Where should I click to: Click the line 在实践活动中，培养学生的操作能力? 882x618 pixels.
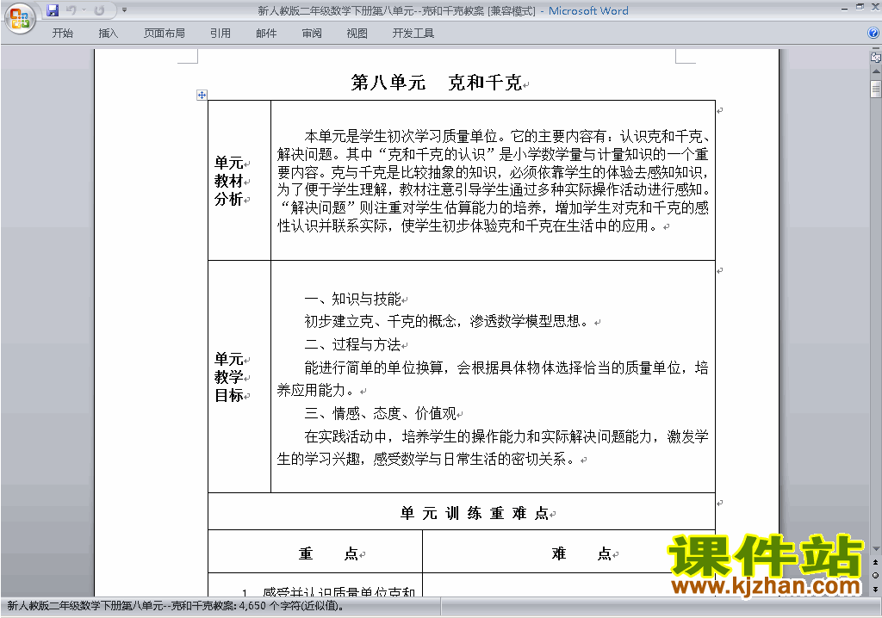click(506, 437)
